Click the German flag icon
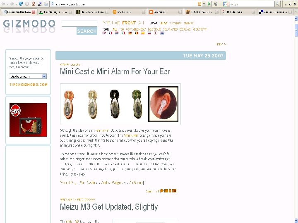Viewport: 298px width, 223px height. coord(130,33)
